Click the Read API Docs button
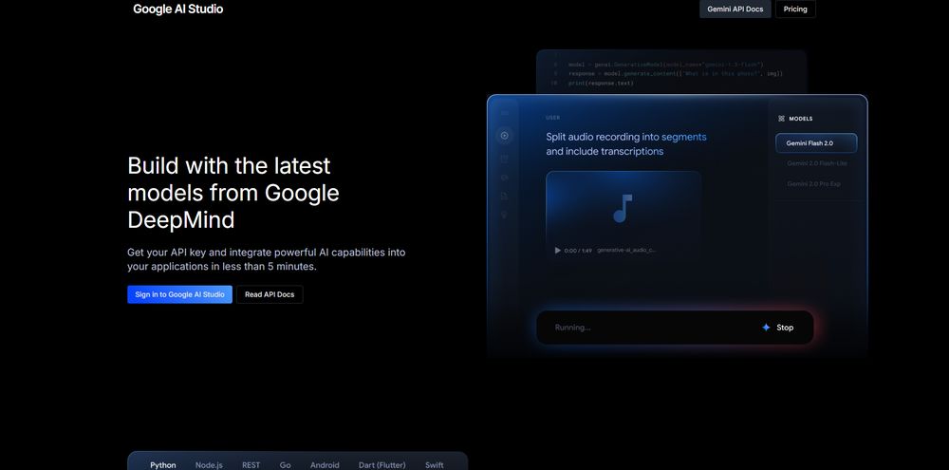This screenshot has width=949, height=470. point(270,294)
